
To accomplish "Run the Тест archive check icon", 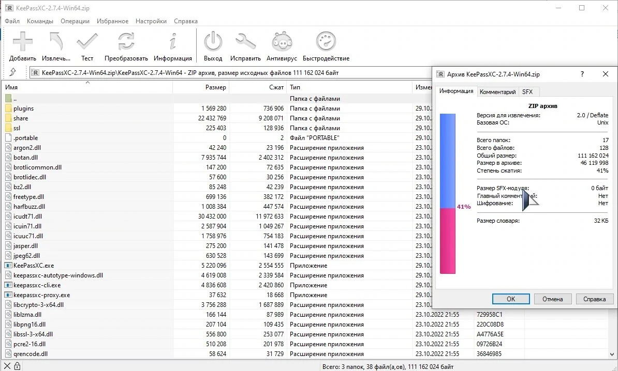I will click(87, 41).
